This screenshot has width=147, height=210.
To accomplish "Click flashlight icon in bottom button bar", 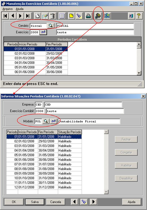I will click(84, 202).
